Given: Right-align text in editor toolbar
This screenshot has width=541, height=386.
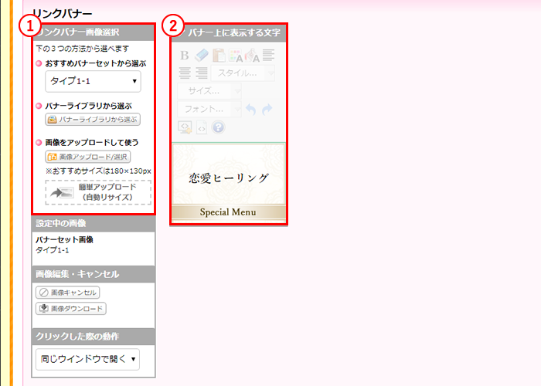Looking at the screenshot, I should [201, 73].
